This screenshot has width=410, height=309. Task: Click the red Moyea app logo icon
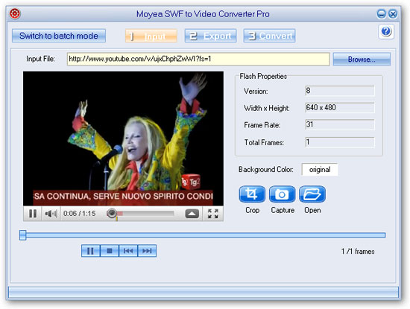coord(15,13)
